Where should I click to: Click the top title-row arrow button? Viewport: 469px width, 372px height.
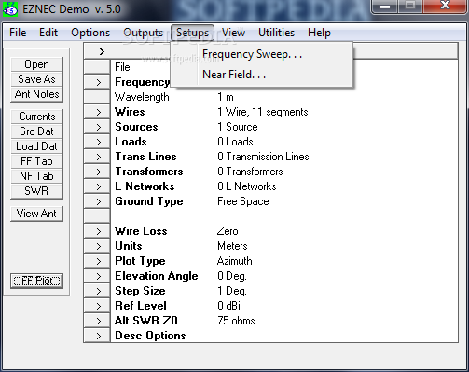click(x=102, y=51)
